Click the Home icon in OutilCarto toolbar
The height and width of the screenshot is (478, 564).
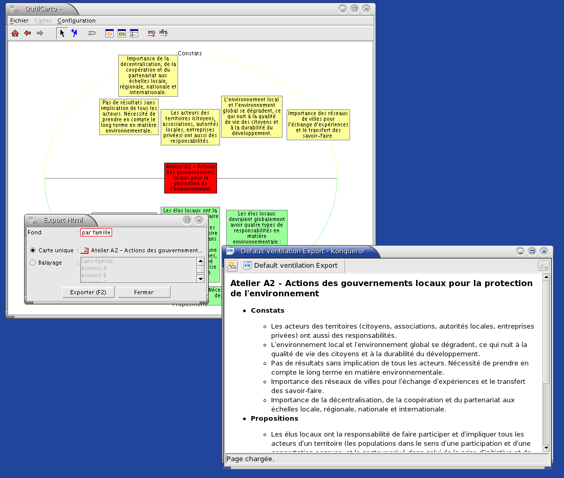15,33
